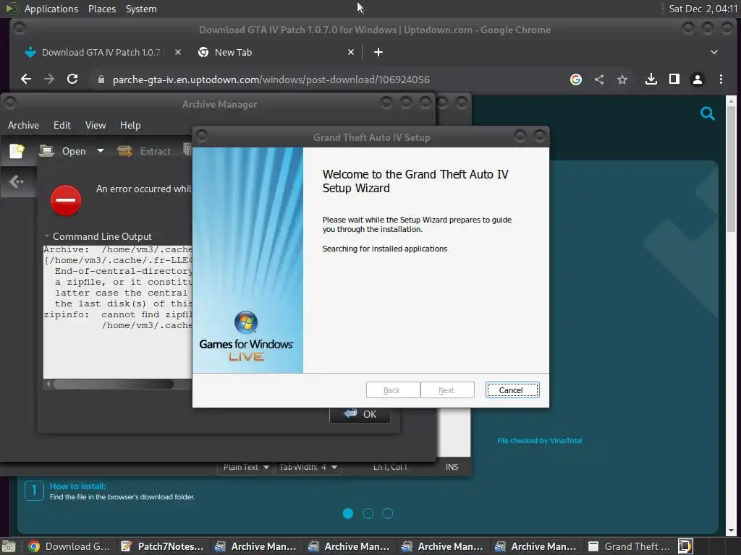Collapse Command Line Output expander
The image size is (741, 555).
(47, 236)
